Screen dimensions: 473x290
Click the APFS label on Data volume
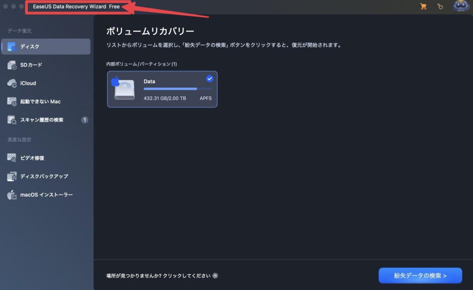(206, 98)
